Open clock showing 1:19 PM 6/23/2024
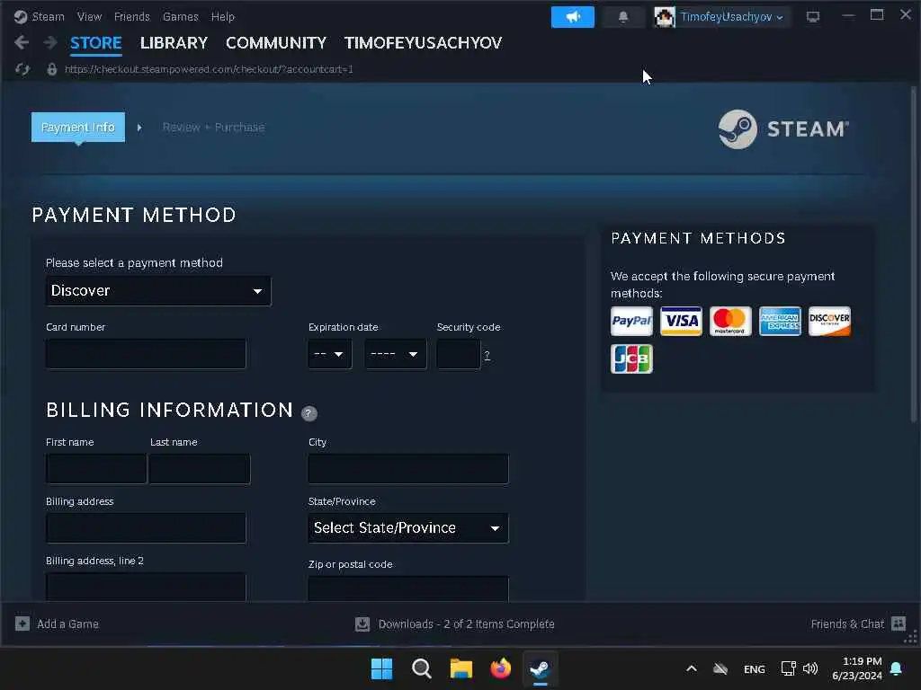The width and height of the screenshot is (921, 690). click(x=857, y=668)
